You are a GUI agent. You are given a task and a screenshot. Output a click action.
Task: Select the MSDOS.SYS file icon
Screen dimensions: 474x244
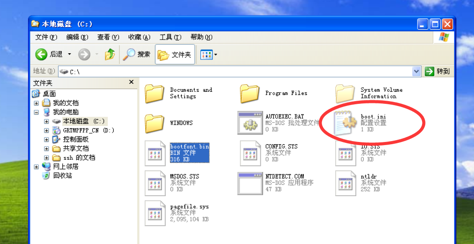(155, 183)
